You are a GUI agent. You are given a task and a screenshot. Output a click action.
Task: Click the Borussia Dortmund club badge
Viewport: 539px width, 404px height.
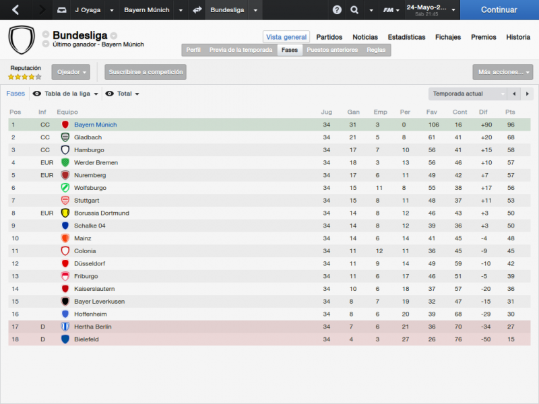(x=65, y=213)
